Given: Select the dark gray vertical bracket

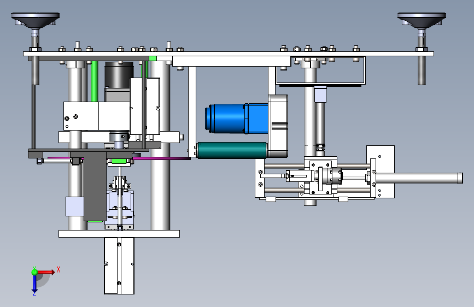Looking at the screenshot, I should [x=95, y=186].
